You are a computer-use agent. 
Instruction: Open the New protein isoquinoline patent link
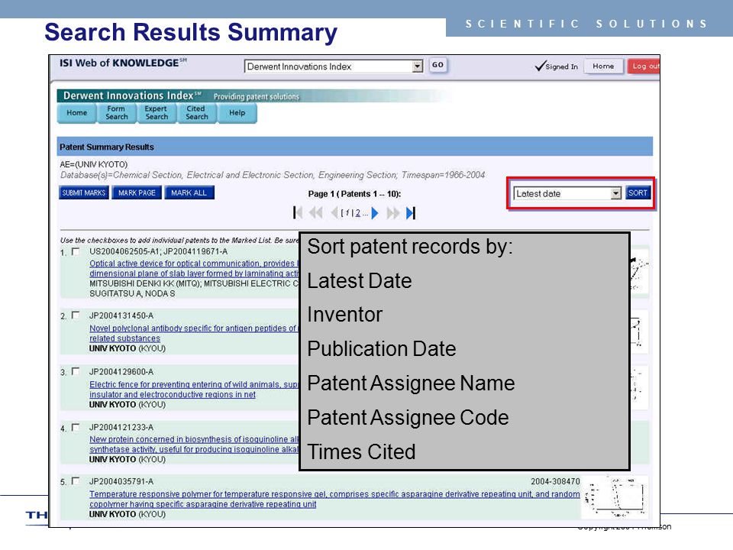(194, 445)
